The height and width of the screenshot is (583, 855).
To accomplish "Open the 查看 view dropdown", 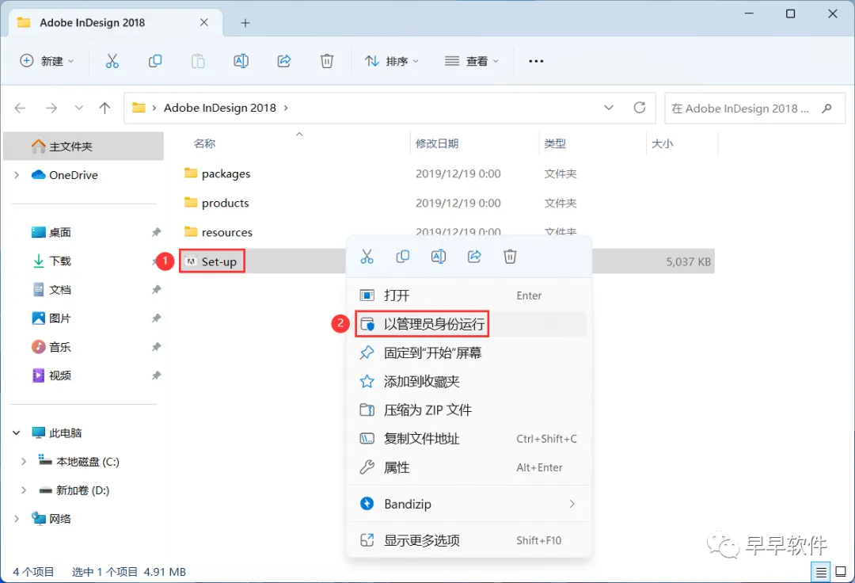I will 472,61.
